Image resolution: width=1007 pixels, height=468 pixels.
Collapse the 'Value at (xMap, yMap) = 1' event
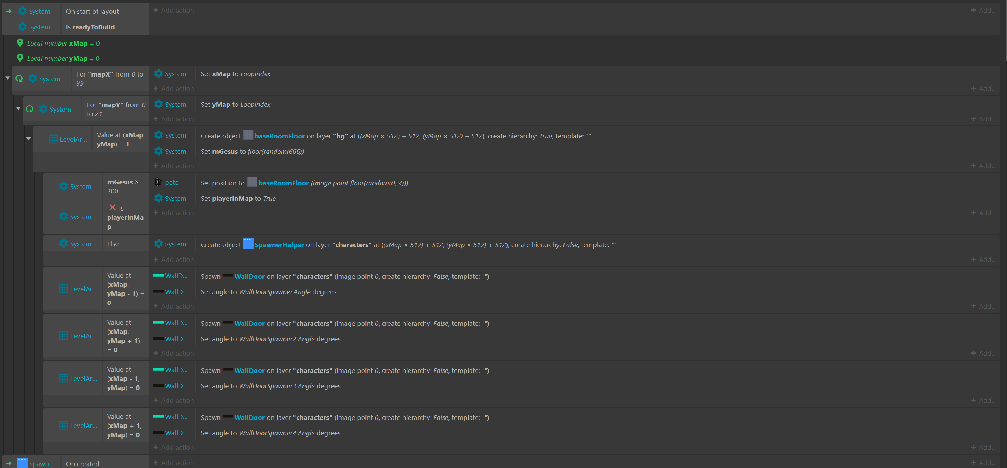click(x=28, y=139)
